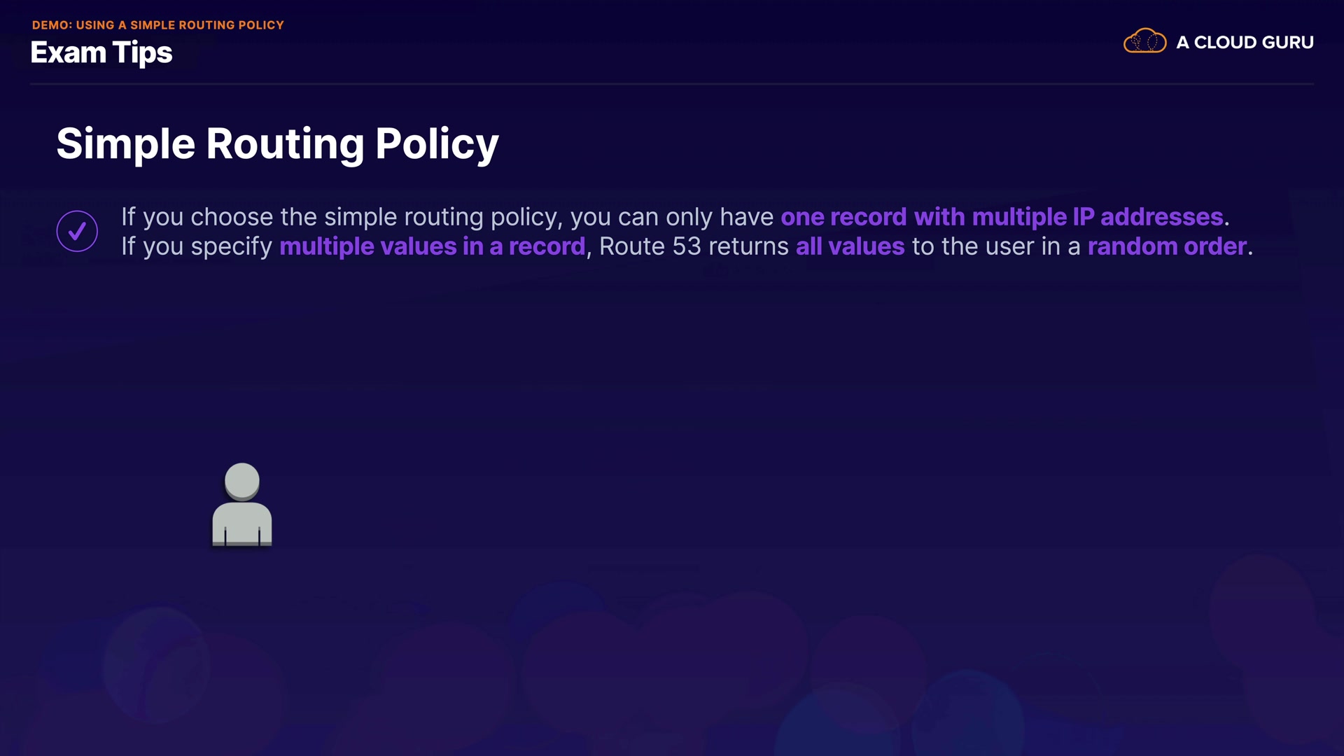Click the purple "all values" text
Viewport: 1344px width, 756px height.
coord(850,246)
